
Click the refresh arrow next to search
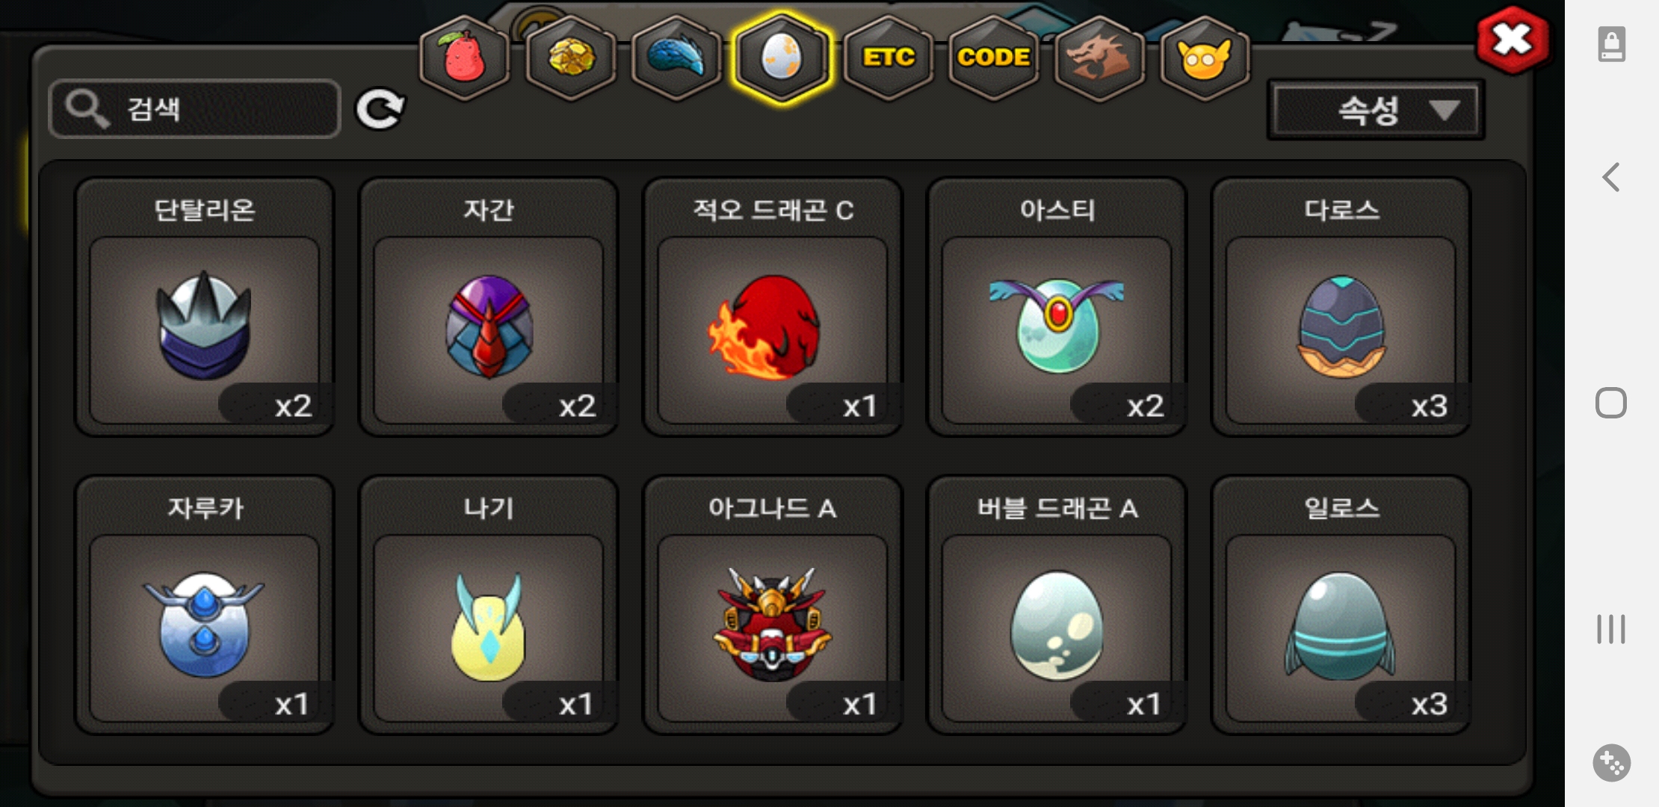point(380,109)
